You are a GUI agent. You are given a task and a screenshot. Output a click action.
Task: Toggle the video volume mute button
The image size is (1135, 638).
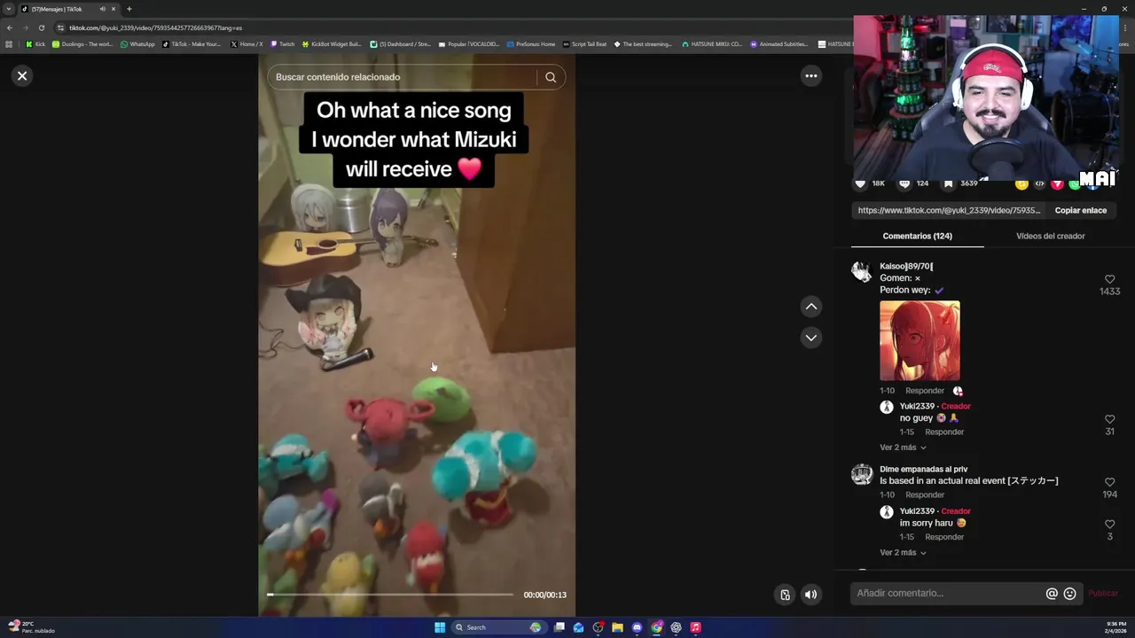(x=810, y=595)
